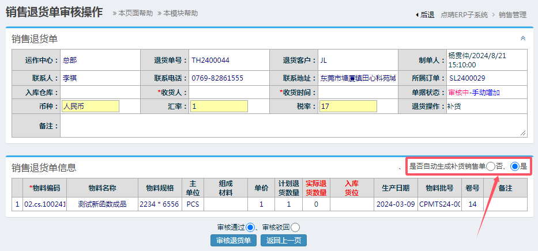
Task: Click the 税率 input field
Action: tap(348, 107)
